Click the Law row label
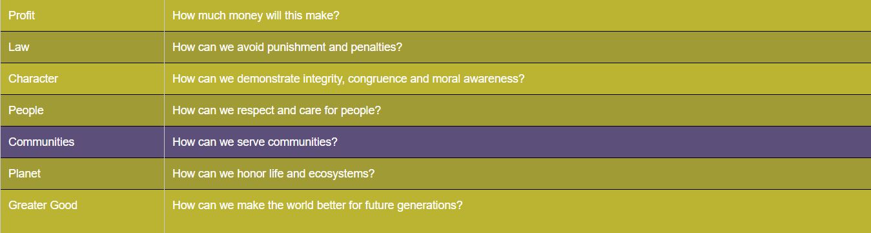 (19, 47)
